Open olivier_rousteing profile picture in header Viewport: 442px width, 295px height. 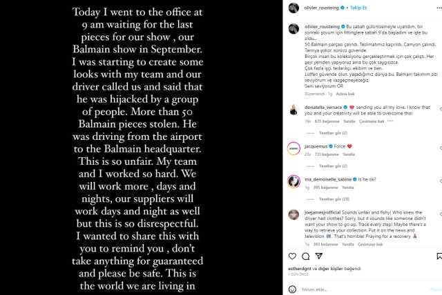pos(293,8)
